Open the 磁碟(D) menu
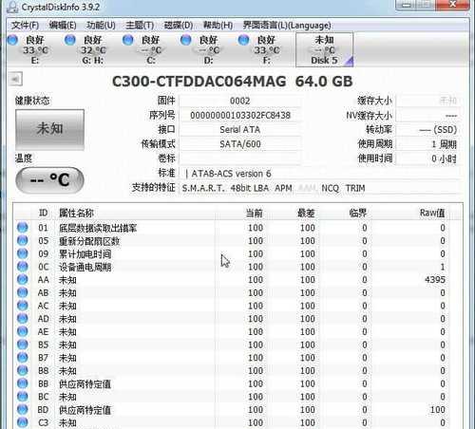Image resolution: width=475 pixels, height=429 pixels. click(x=179, y=26)
